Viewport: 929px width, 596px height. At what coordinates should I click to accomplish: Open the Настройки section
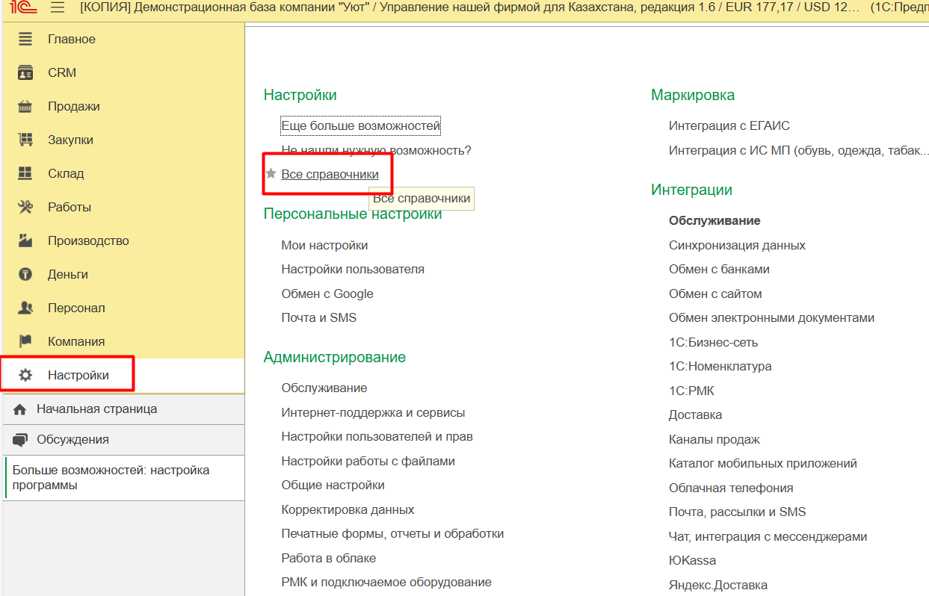[x=78, y=375]
